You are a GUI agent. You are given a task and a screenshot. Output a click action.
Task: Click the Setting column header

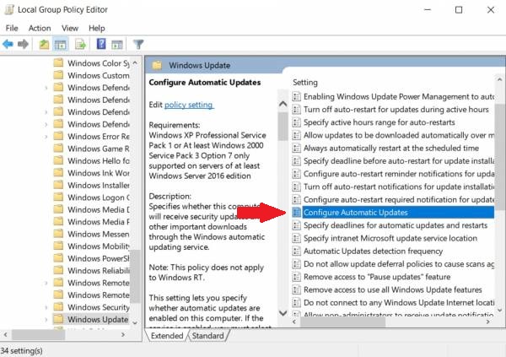click(305, 83)
